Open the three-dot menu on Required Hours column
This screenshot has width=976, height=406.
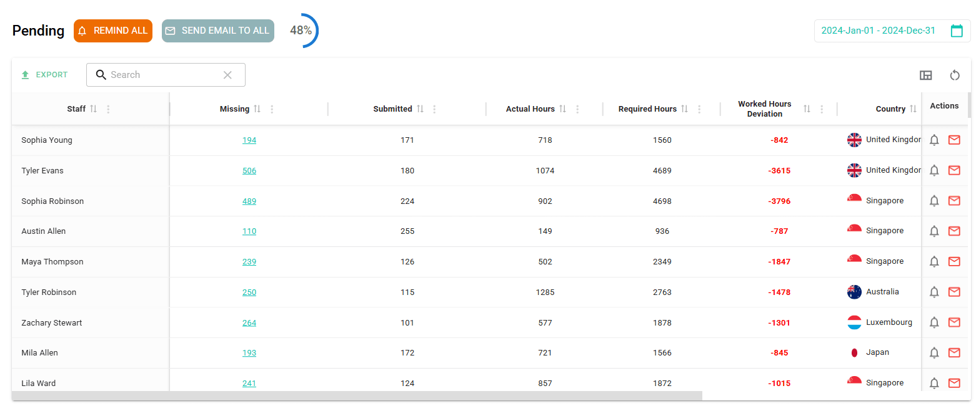[x=699, y=109]
